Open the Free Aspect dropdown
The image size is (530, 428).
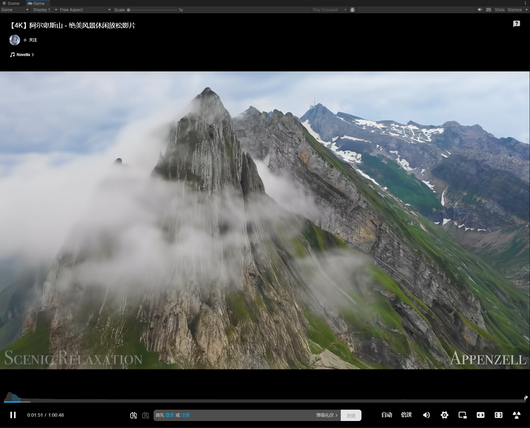[85, 10]
